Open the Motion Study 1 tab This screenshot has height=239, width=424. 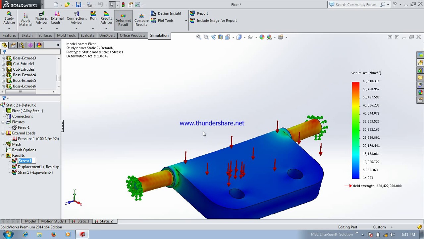click(x=53, y=221)
